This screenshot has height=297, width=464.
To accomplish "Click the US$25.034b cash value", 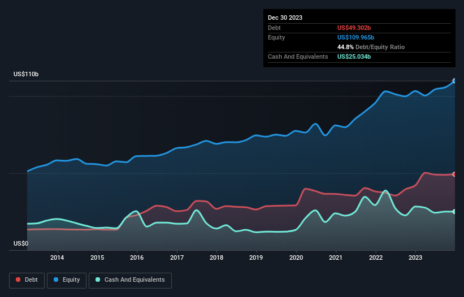I will [x=354, y=56].
